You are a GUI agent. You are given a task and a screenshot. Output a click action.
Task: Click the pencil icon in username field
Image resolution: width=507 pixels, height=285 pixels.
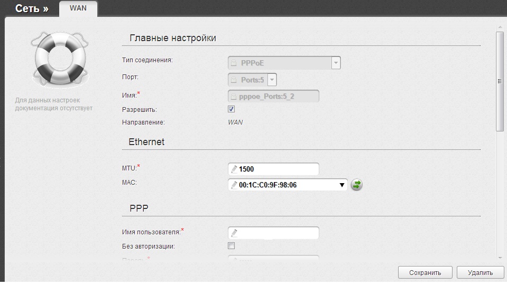click(x=234, y=233)
